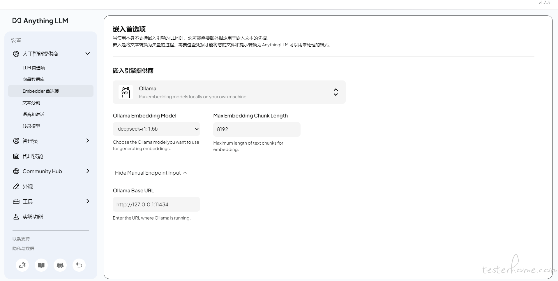The height and width of the screenshot is (281, 558).
Task: Click the flask icon beside 实验功能
Action: point(16,217)
